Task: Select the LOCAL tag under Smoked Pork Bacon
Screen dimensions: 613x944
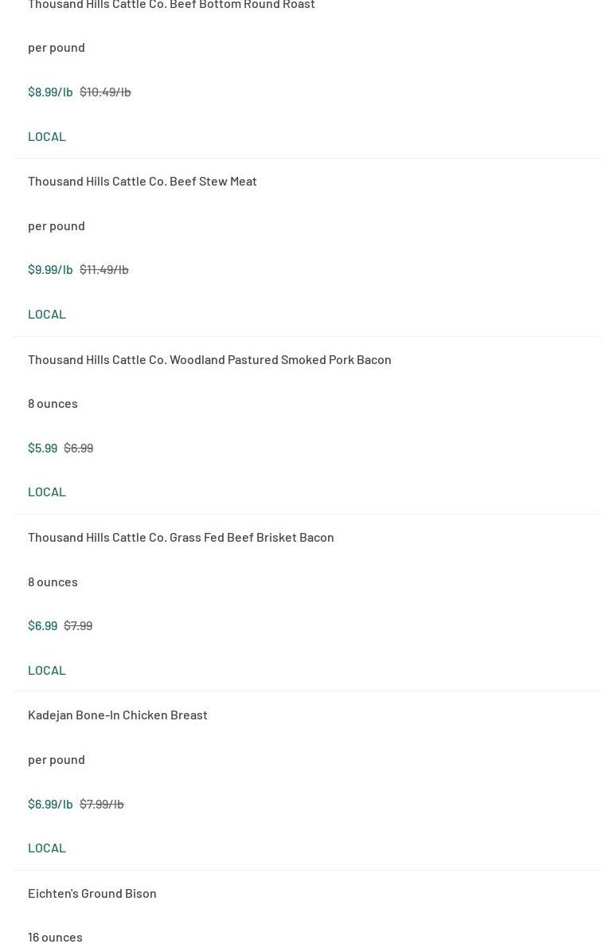Action: pyautogui.click(x=47, y=492)
